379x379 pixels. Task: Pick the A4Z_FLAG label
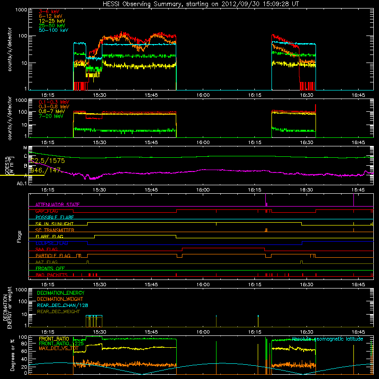coord(46,262)
